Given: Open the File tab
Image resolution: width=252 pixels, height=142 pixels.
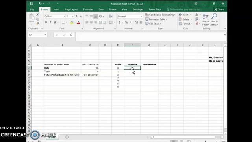Looking at the screenshot, I should [32, 9].
